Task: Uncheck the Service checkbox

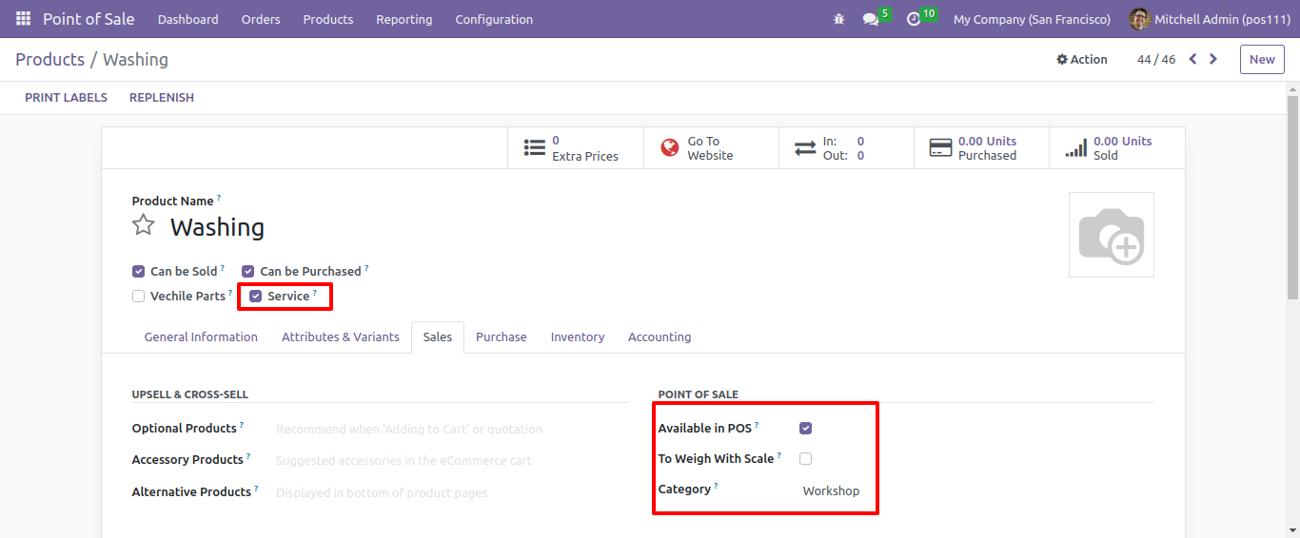Action: coord(255,297)
